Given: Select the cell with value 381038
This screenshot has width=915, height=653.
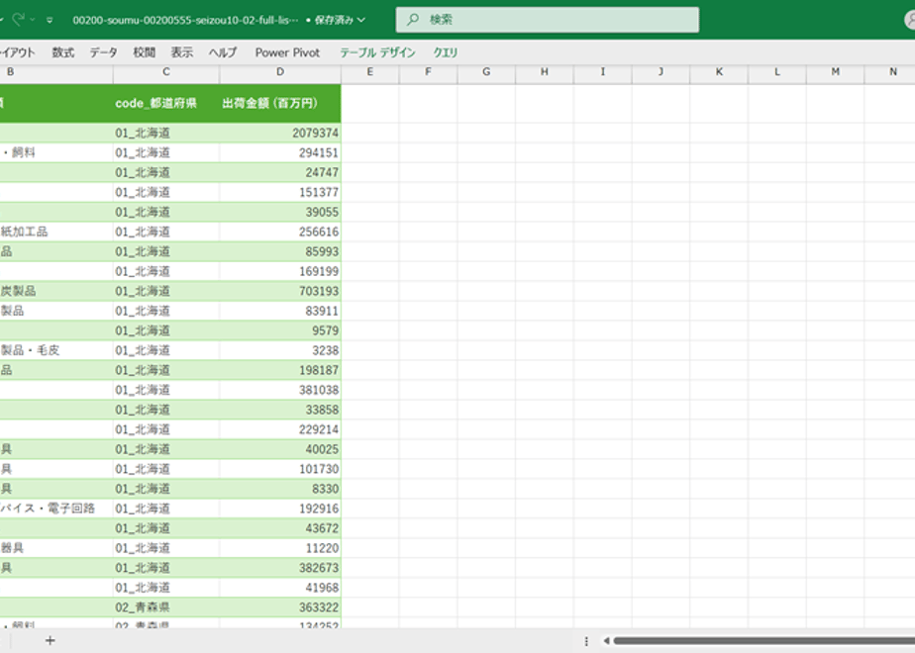Looking at the screenshot, I should 280,390.
